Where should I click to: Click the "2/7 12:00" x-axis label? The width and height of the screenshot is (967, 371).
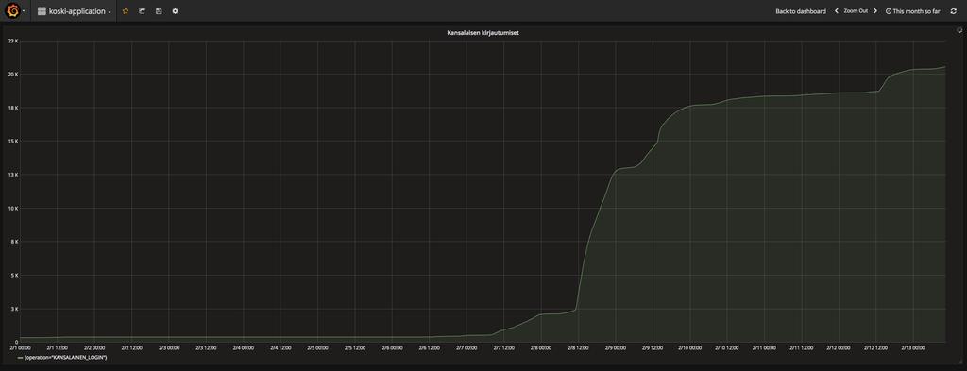504,347
